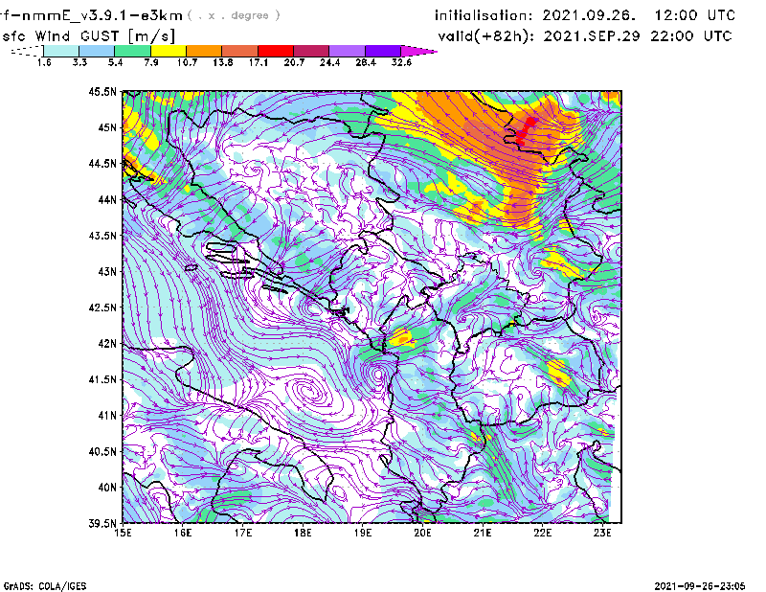766x592 pixels.
Task: Click the 42N latitude label
Action: (x=107, y=344)
